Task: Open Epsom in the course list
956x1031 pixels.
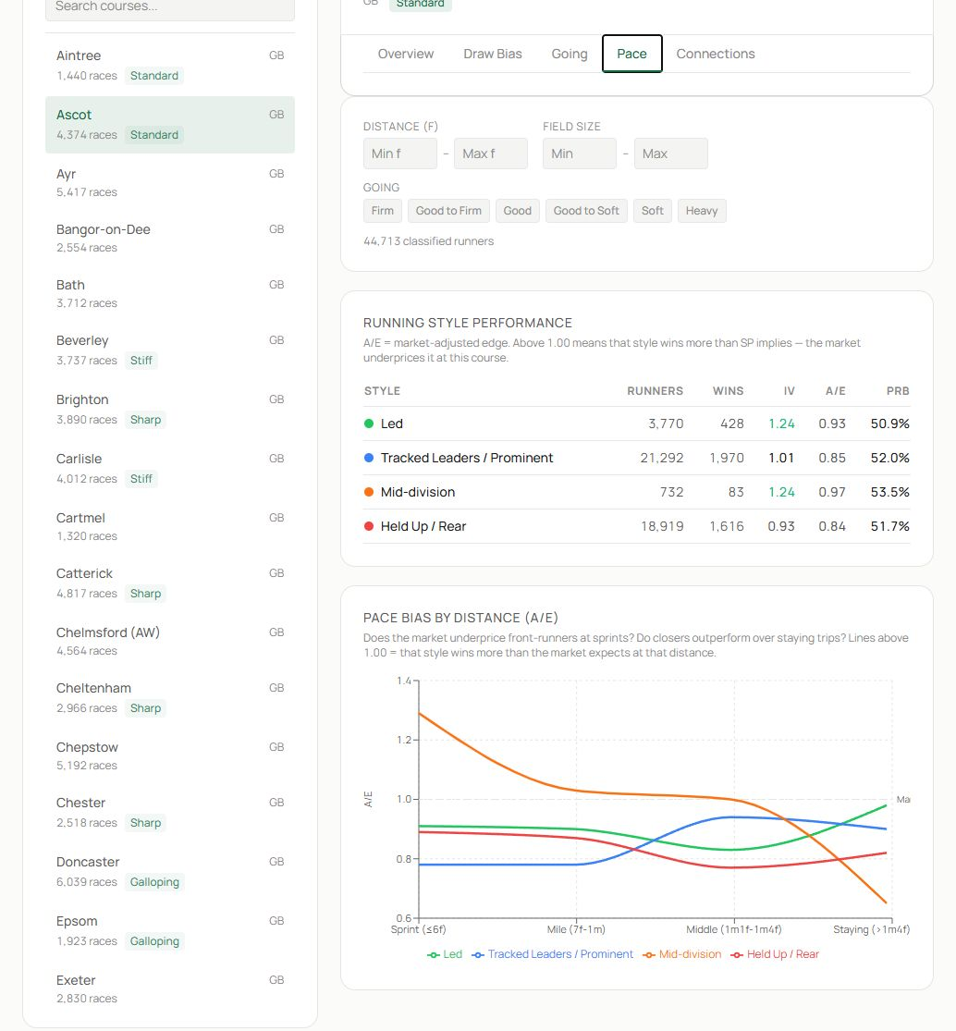Action: (x=169, y=931)
